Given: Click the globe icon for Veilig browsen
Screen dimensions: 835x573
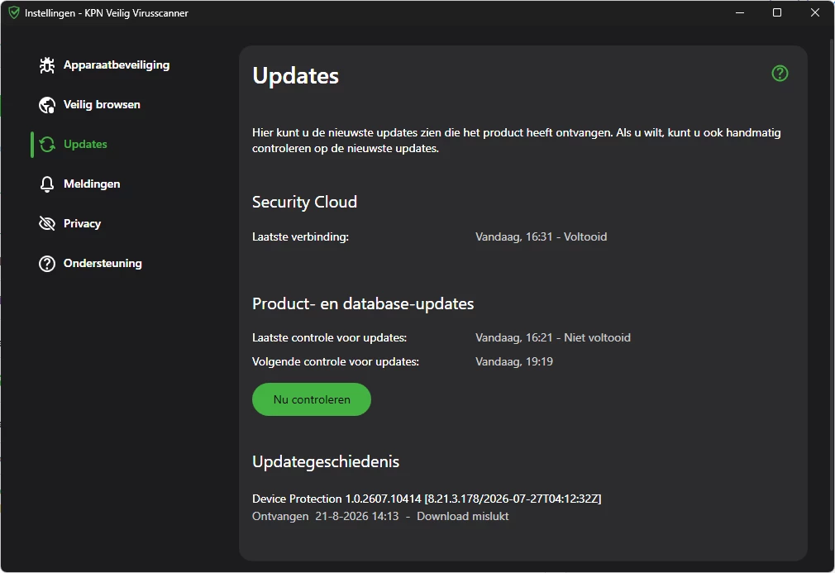Looking at the screenshot, I should (x=47, y=105).
